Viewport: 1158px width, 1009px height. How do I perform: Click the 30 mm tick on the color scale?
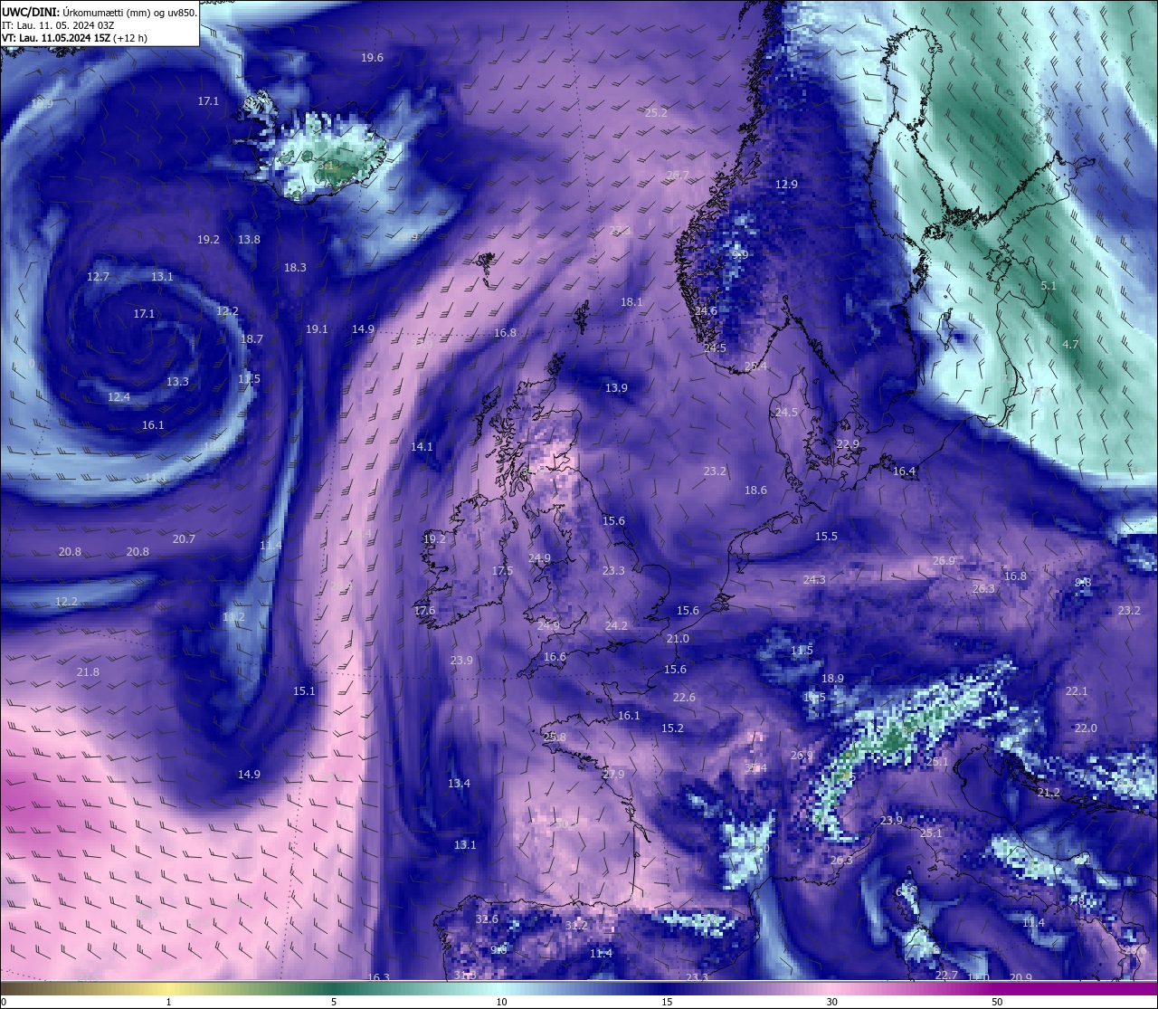click(x=831, y=1001)
